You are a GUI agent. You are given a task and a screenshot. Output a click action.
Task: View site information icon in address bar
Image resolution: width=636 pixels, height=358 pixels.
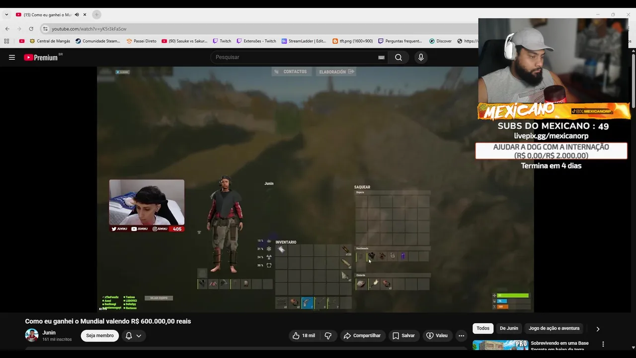45,29
